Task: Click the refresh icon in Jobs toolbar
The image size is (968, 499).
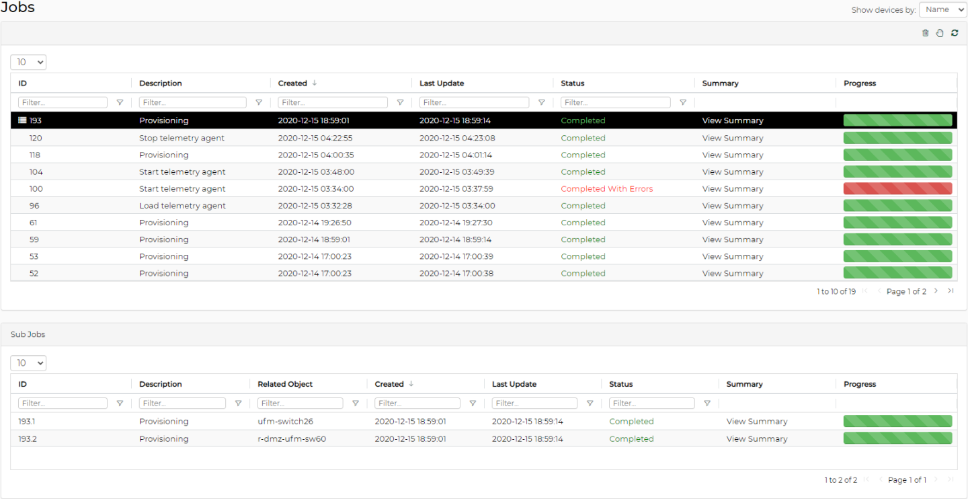Action: pos(955,33)
